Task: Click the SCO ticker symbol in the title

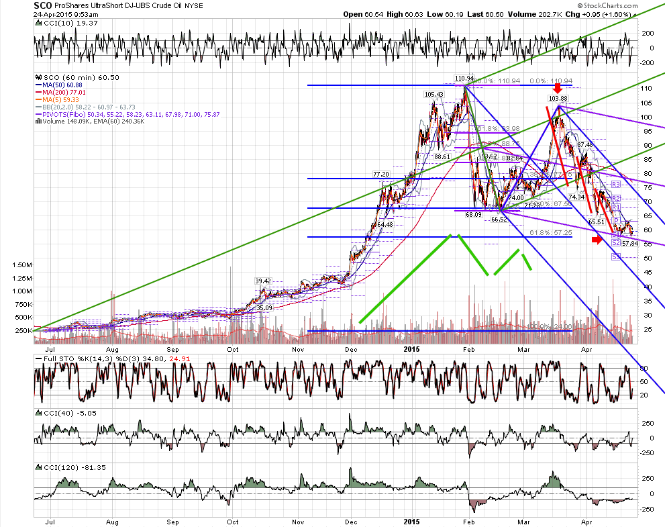Action: tap(43, 5)
